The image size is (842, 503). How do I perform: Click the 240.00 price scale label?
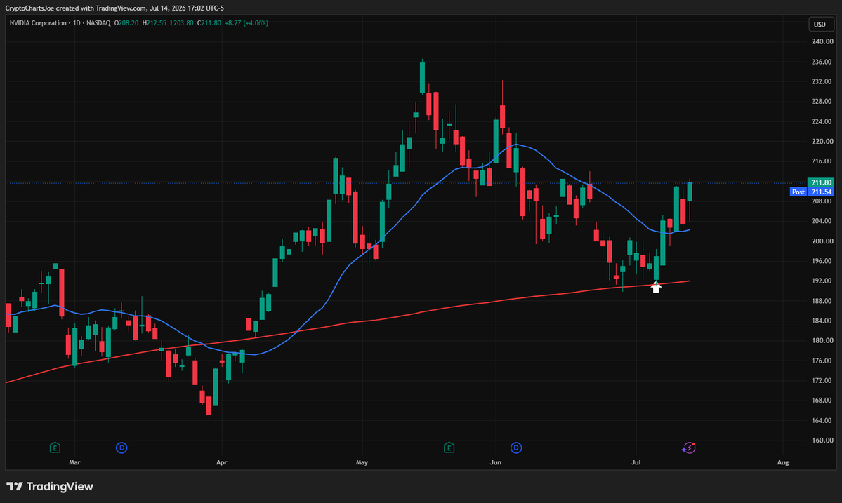point(822,42)
